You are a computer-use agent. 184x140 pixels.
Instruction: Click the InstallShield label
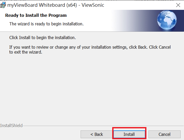[x=11, y=126]
